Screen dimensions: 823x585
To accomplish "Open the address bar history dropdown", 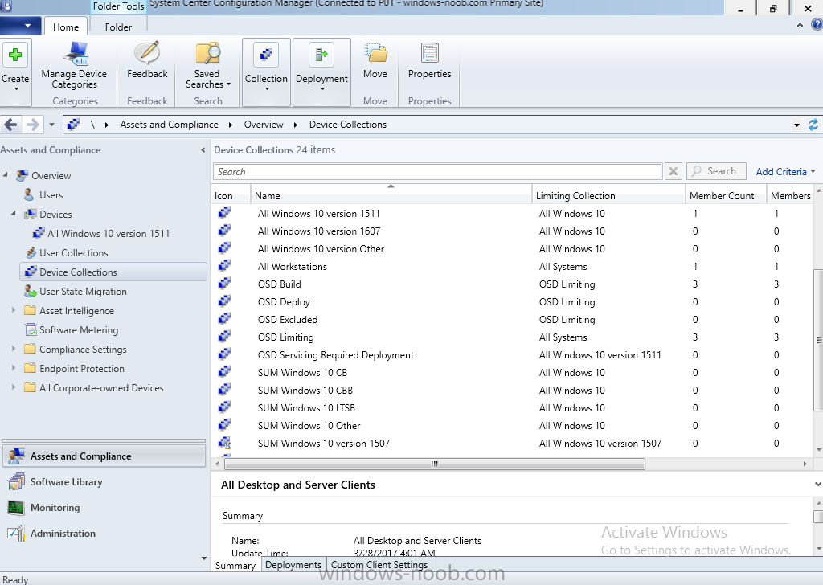I will [x=796, y=125].
